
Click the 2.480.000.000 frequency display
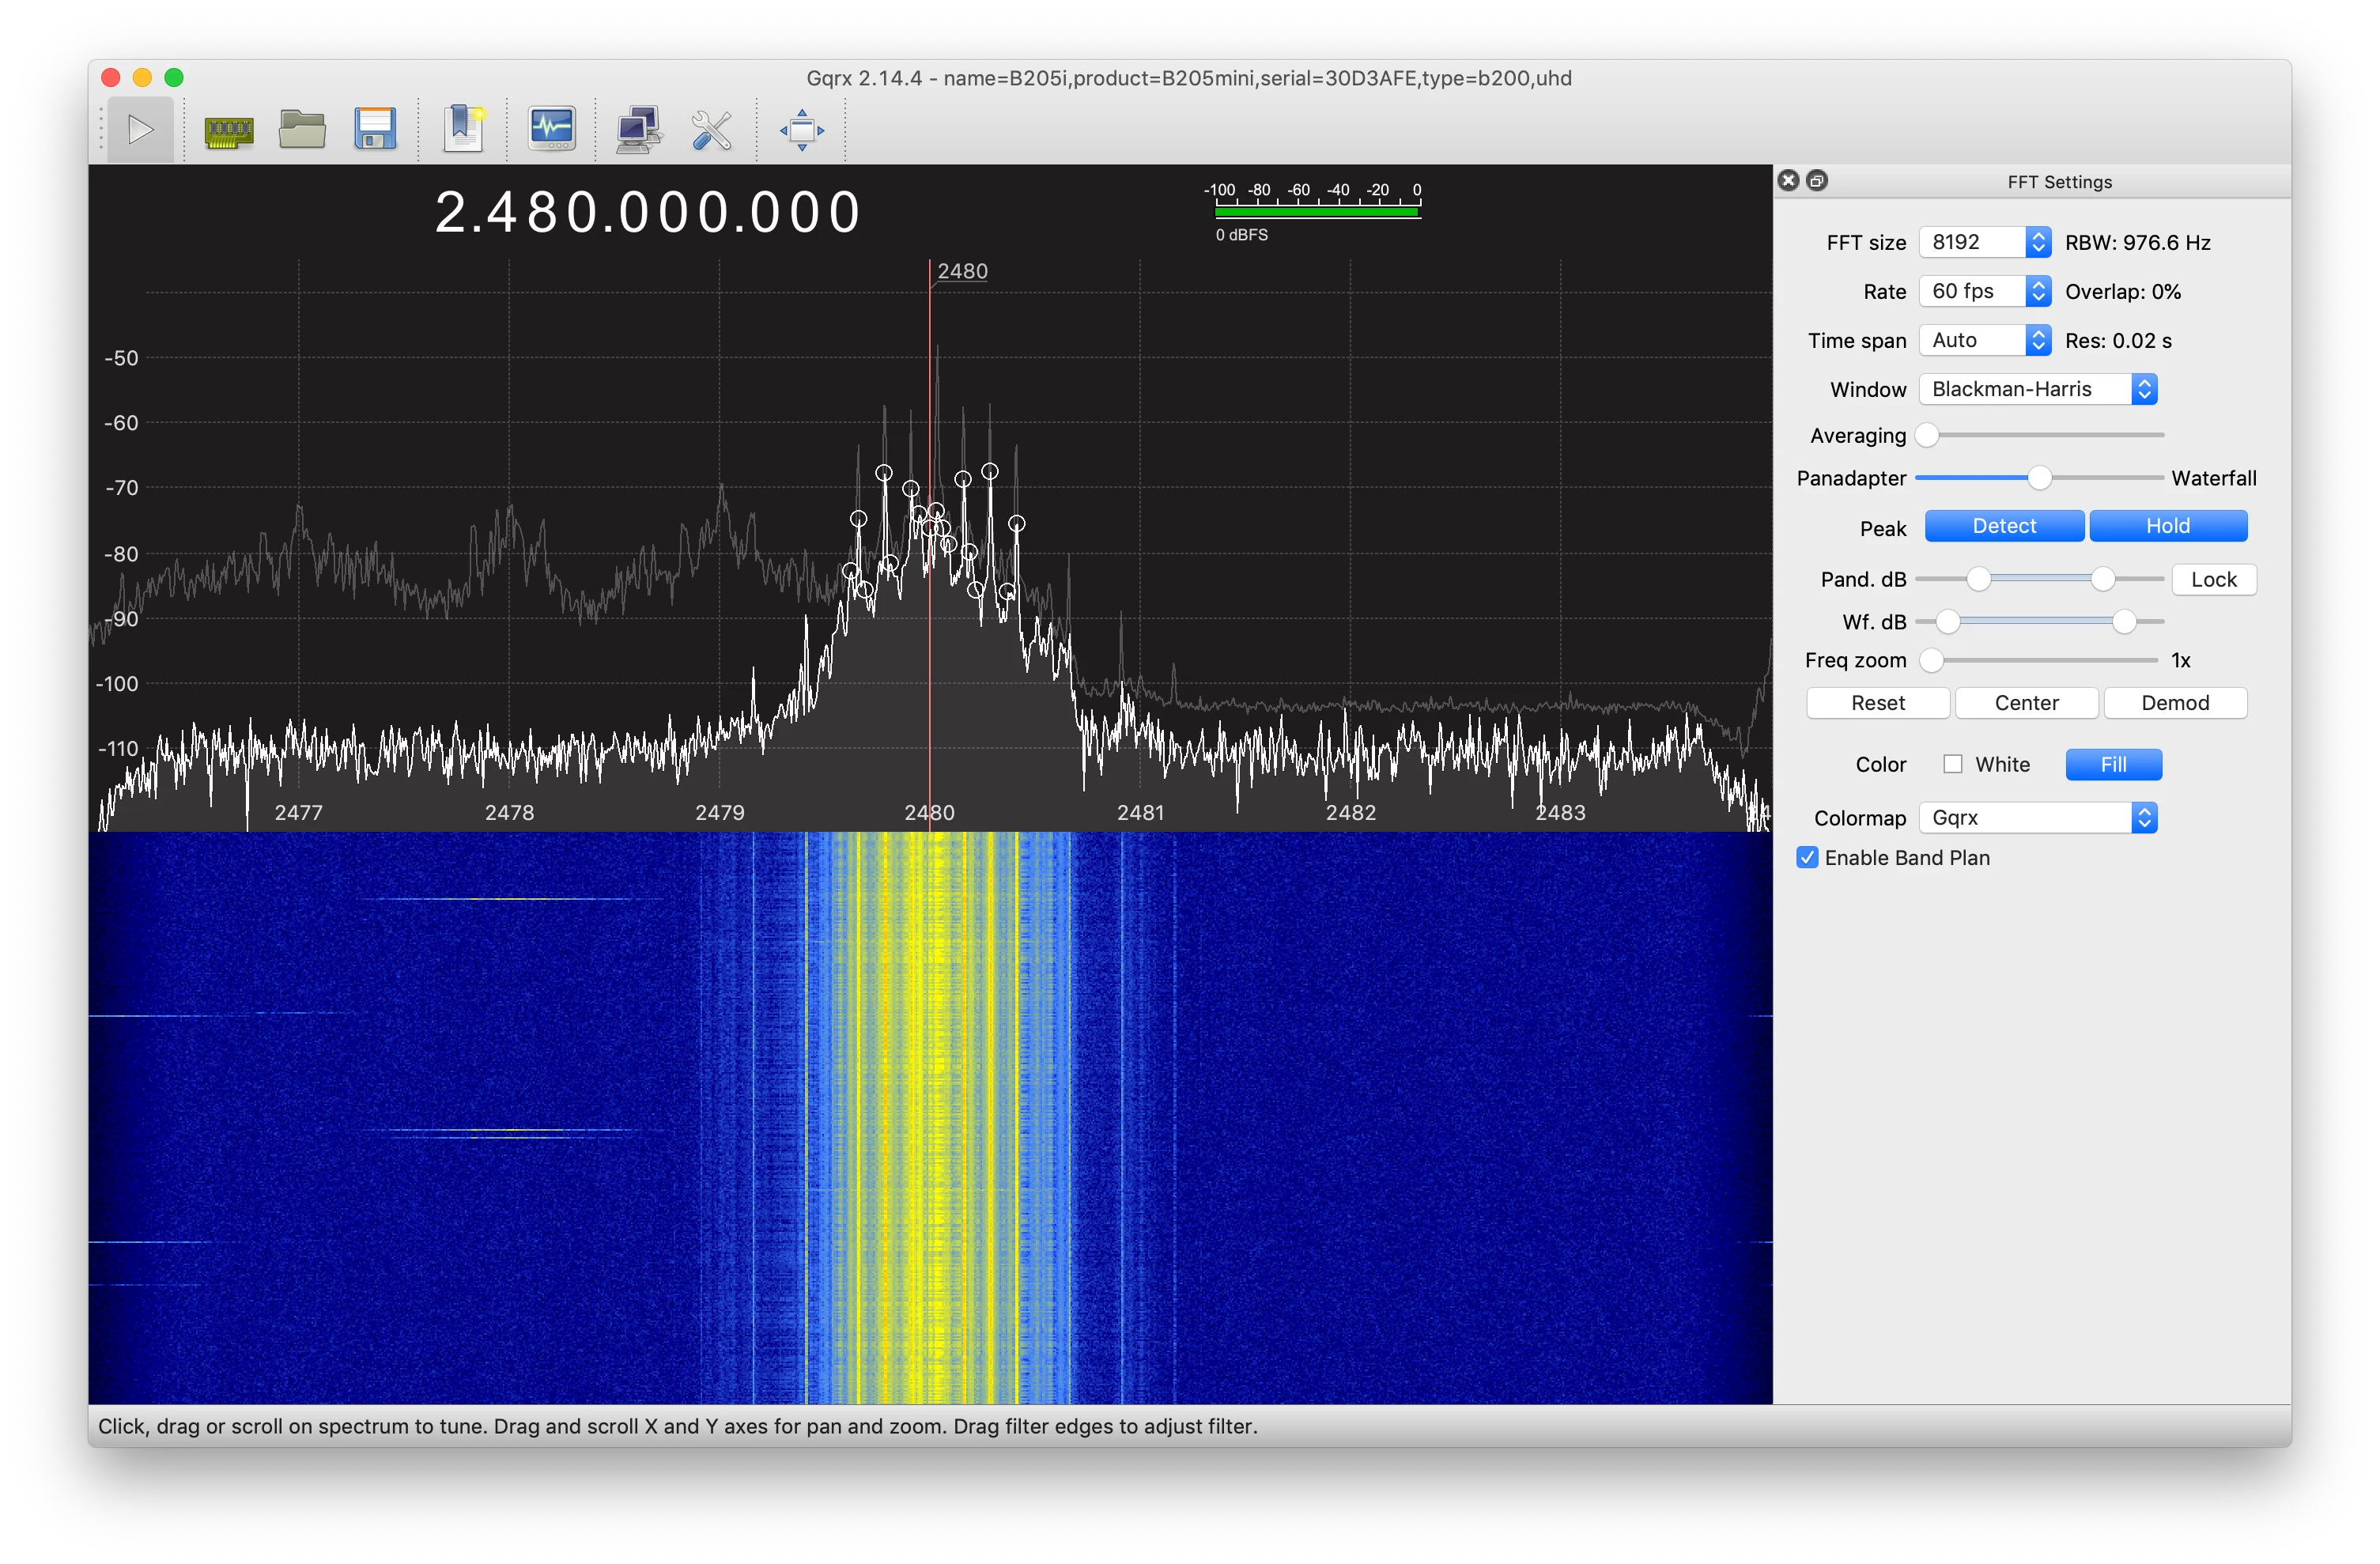click(x=648, y=212)
